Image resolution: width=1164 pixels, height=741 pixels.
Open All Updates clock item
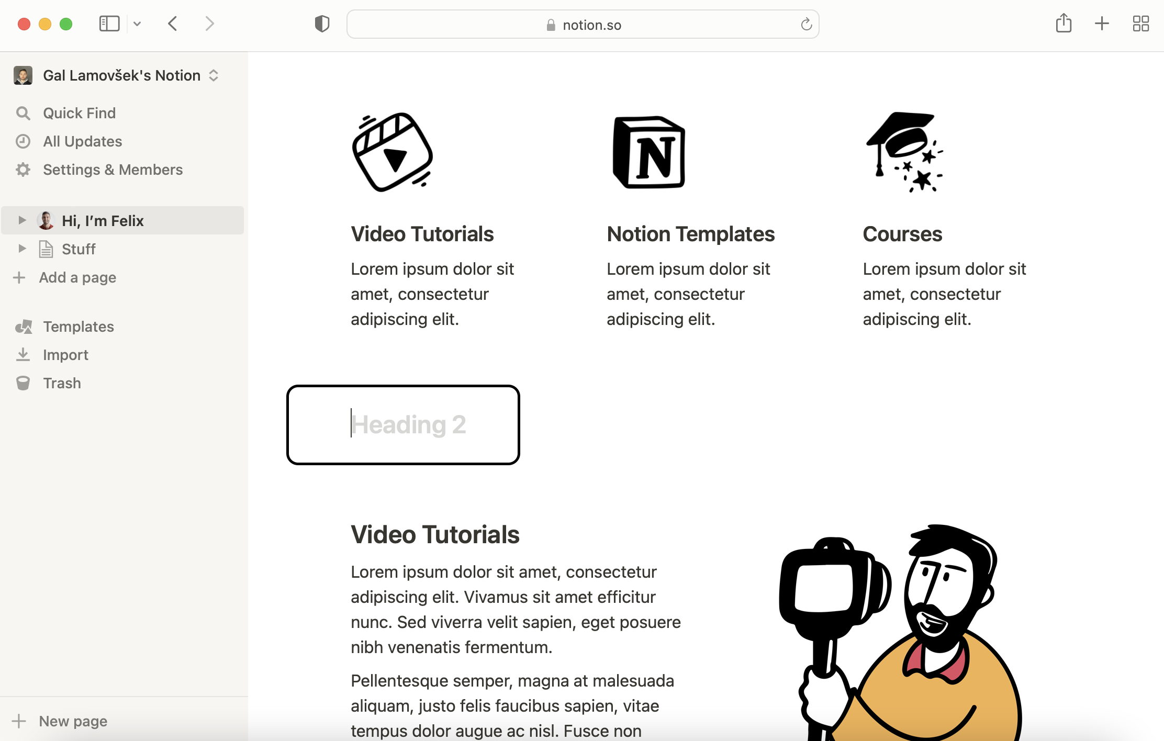tap(82, 141)
